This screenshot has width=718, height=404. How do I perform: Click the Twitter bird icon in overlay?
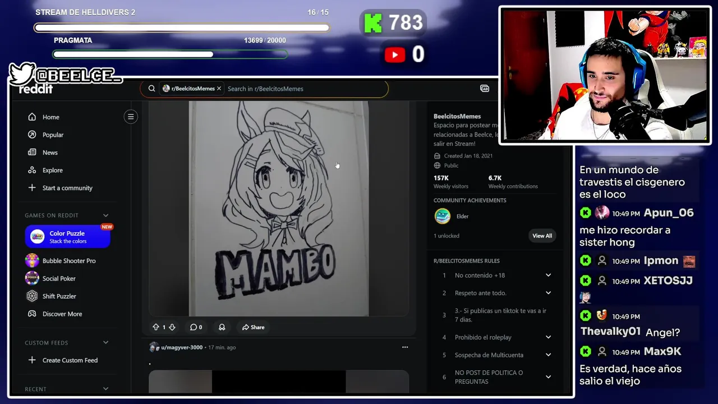(x=21, y=74)
